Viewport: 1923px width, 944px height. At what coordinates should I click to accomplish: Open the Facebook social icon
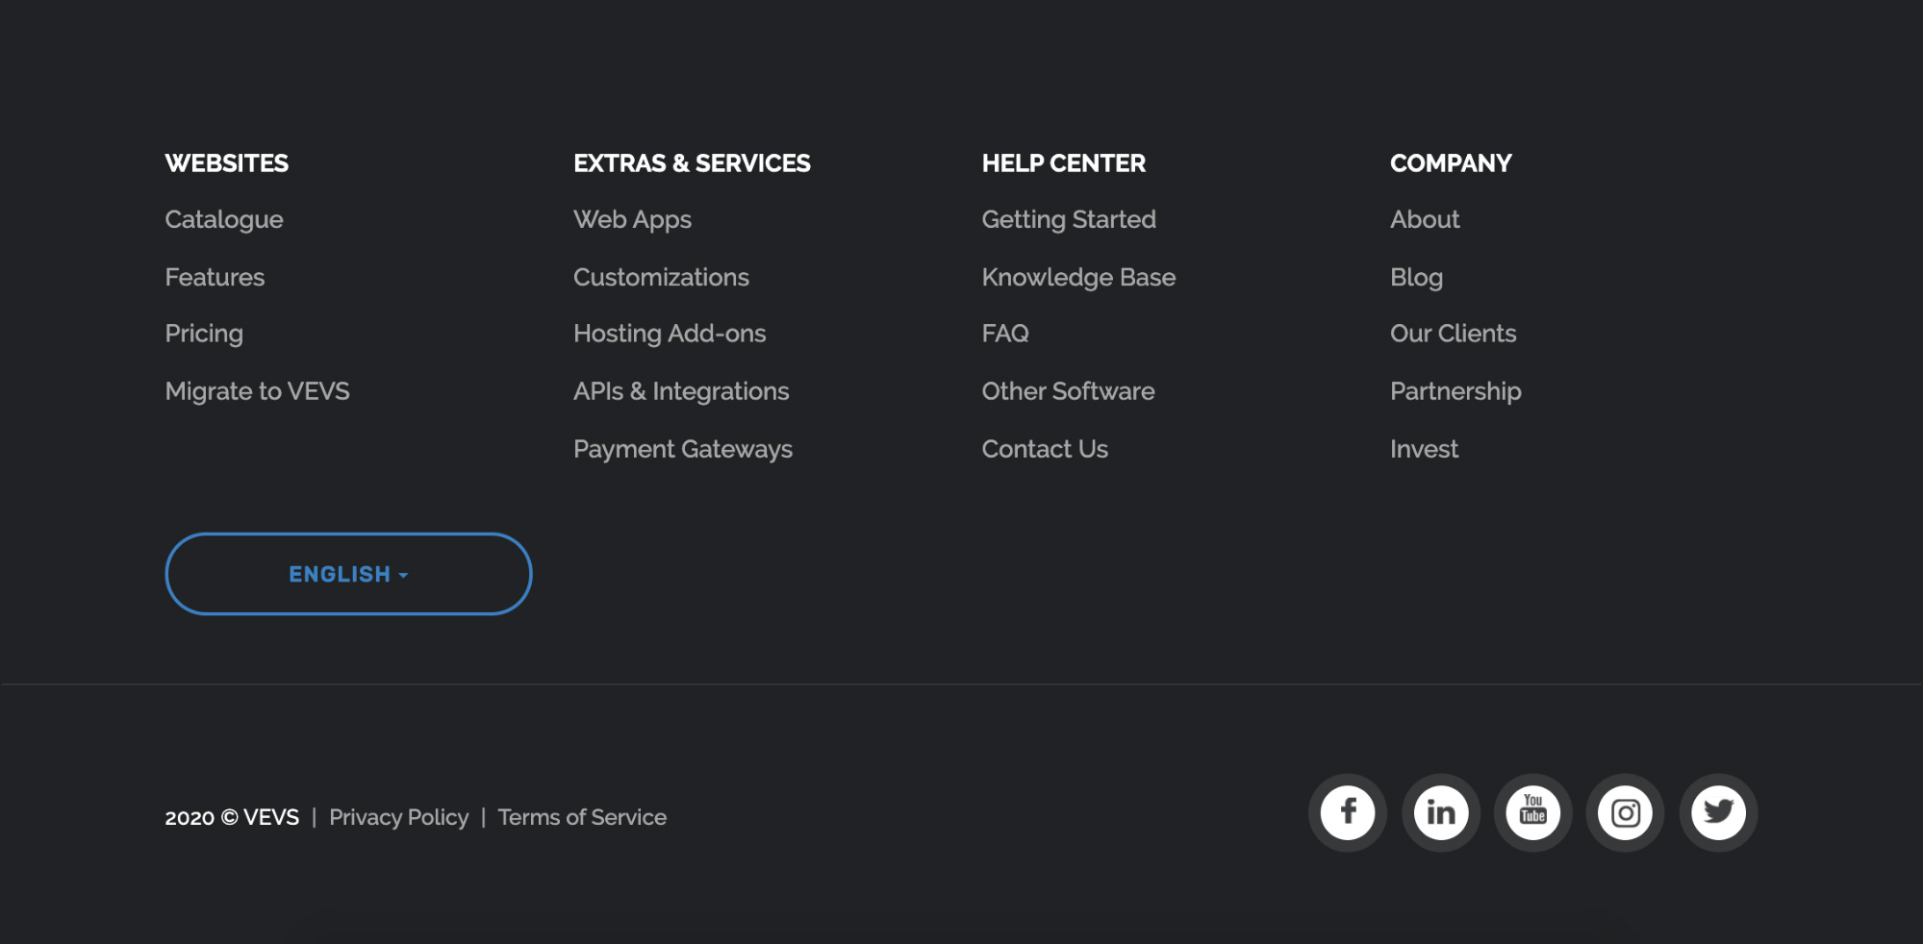[x=1347, y=813]
